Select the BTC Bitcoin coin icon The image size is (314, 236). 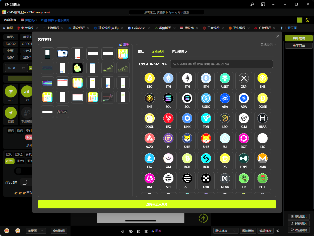[x=149, y=78]
